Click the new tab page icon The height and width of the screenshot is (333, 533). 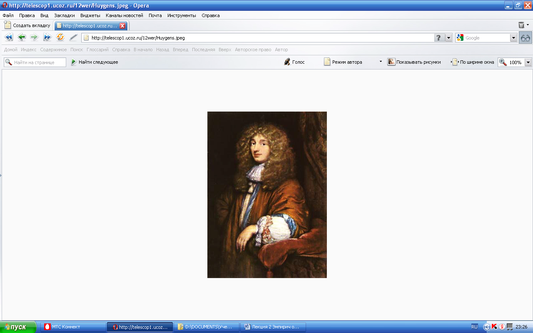pos(7,25)
